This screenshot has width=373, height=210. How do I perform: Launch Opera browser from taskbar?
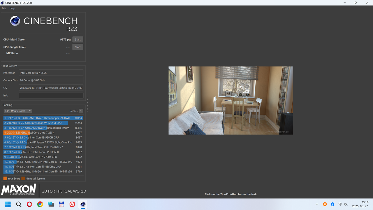[x=29, y=204]
